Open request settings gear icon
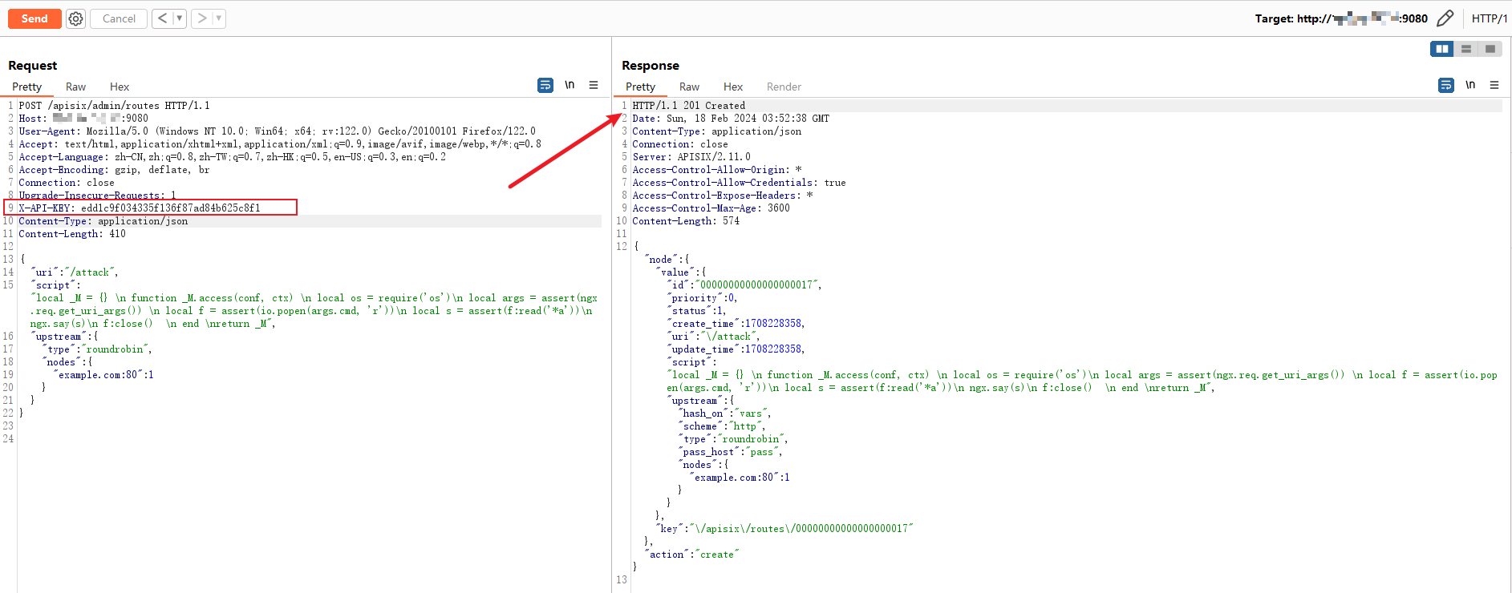 pos(75,18)
